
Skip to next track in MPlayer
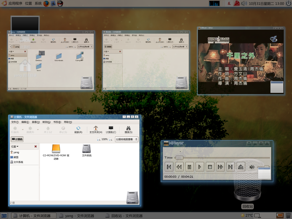pos(230,167)
